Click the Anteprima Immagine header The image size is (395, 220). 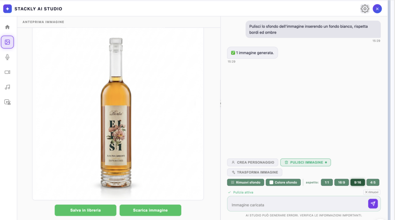(43, 22)
